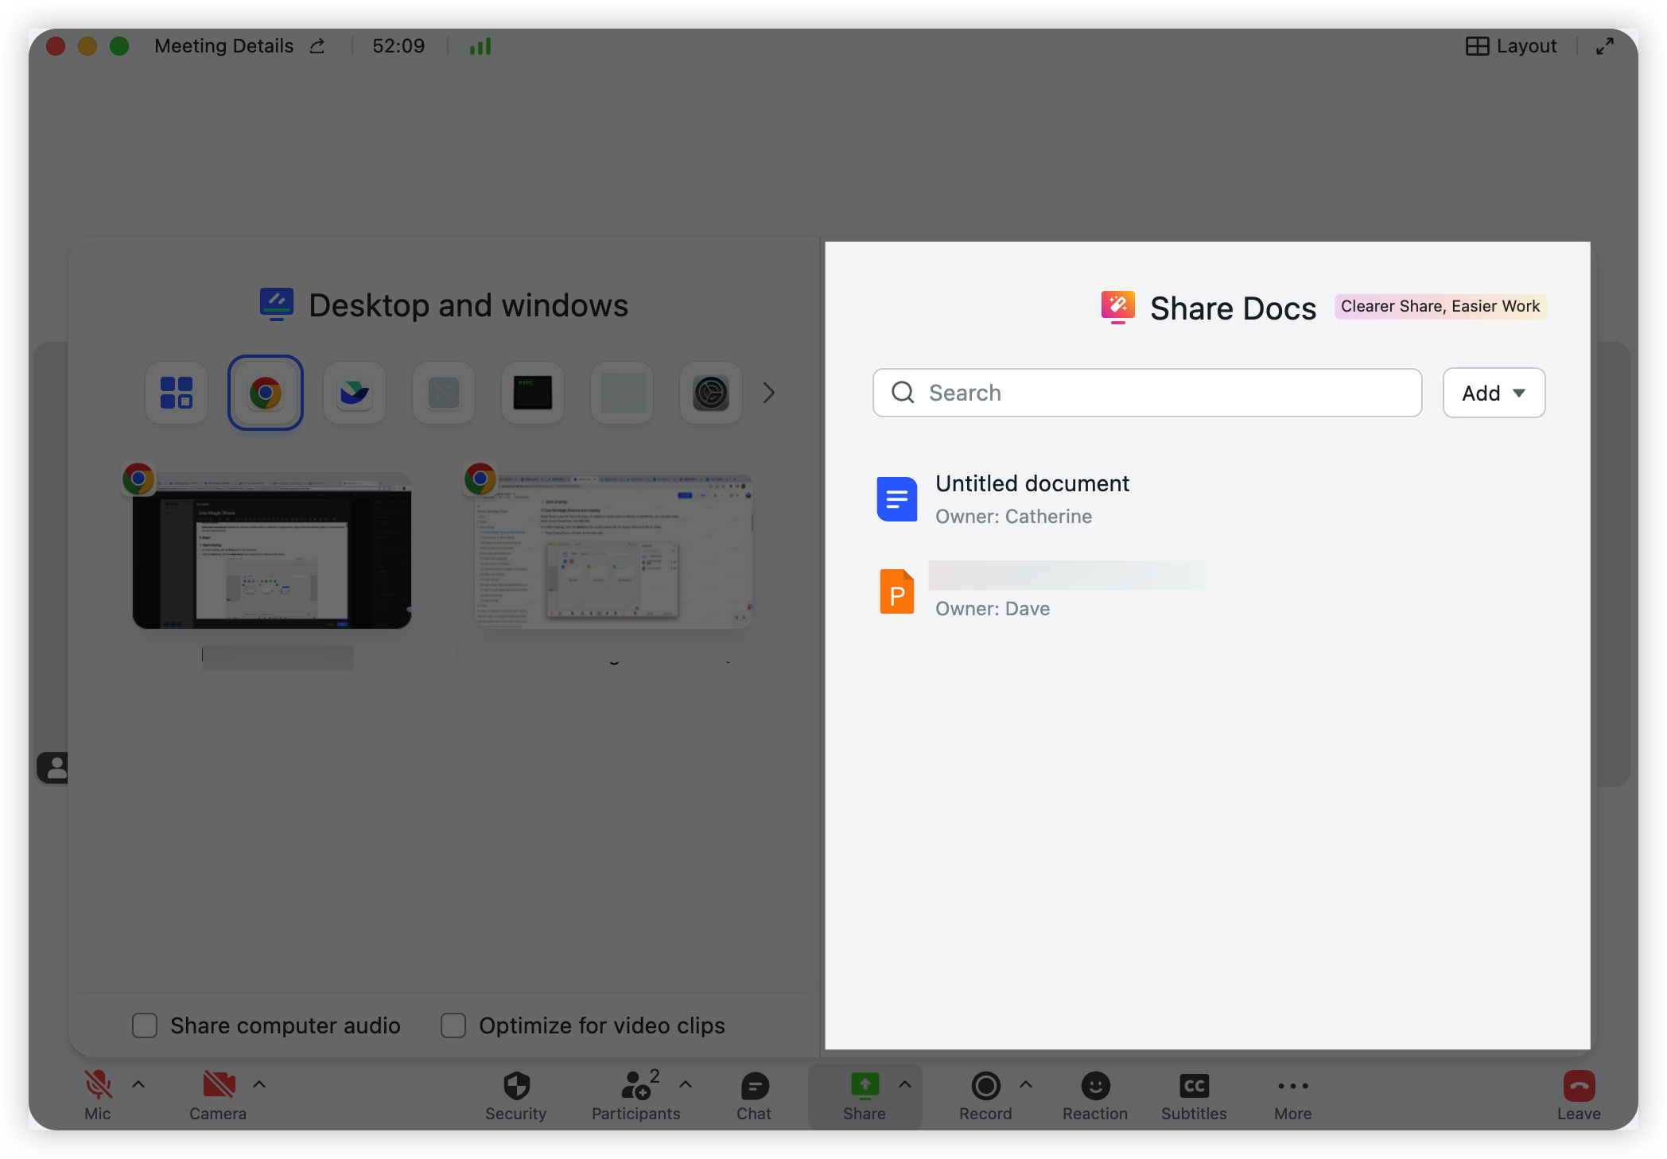1667x1159 pixels.
Task: Unmute with the Mic button
Action: [98, 1095]
